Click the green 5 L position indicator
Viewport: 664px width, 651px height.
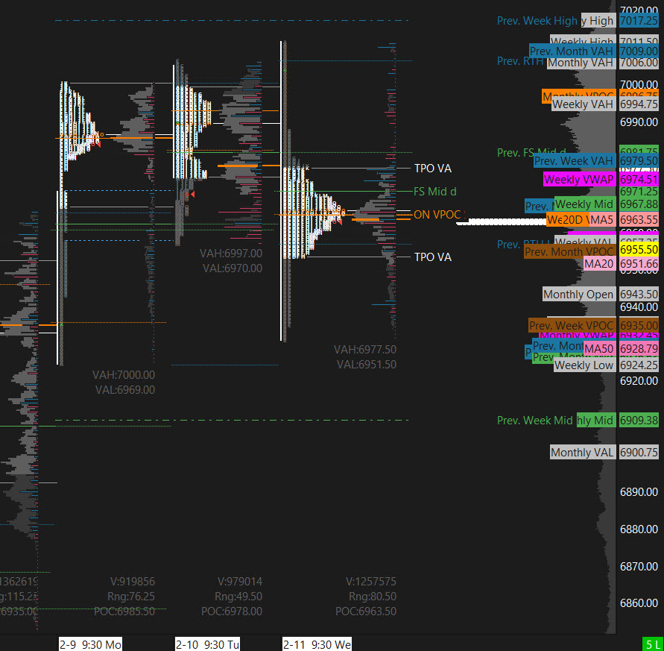[652, 644]
